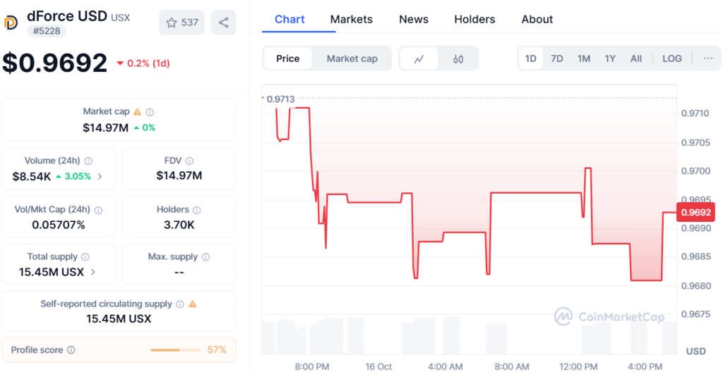Click the dForce USD coin logo
723x374 pixels.
point(11,23)
